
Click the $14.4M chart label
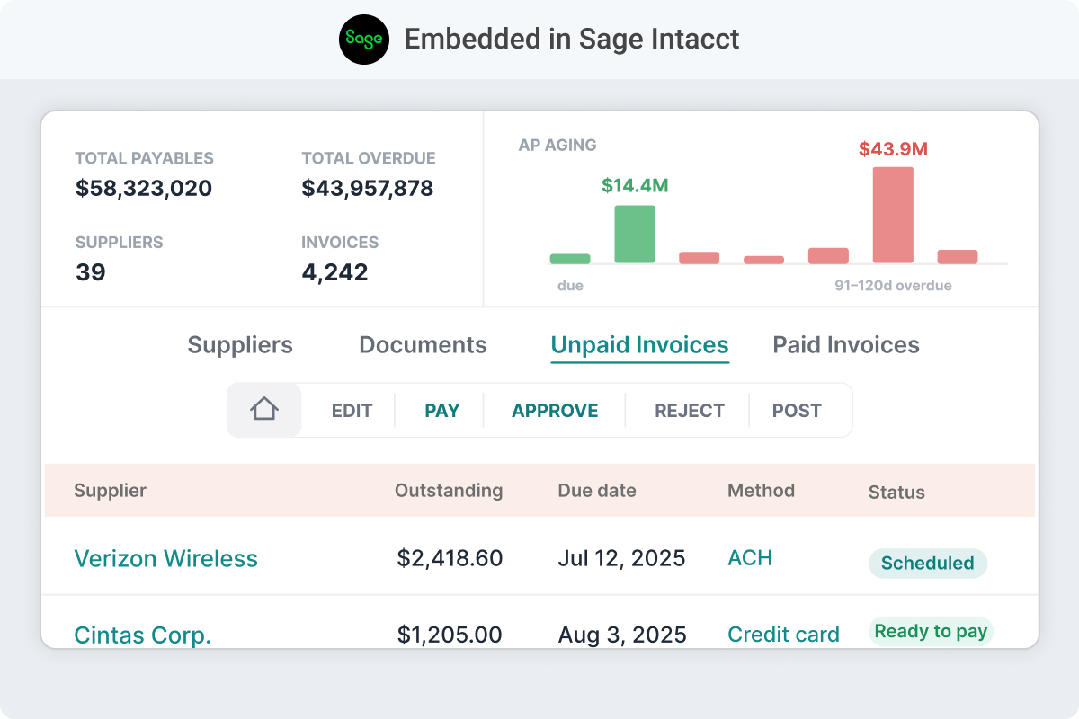tap(635, 186)
